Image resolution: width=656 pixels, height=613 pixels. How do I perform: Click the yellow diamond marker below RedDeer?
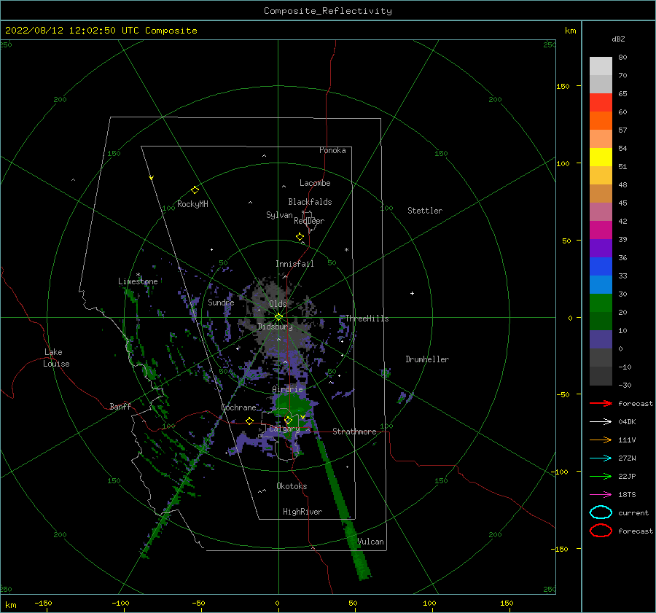pos(300,237)
